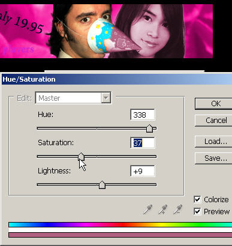Click the "19.95" price text in the banner
The height and width of the screenshot is (246, 232).
click(x=29, y=25)
